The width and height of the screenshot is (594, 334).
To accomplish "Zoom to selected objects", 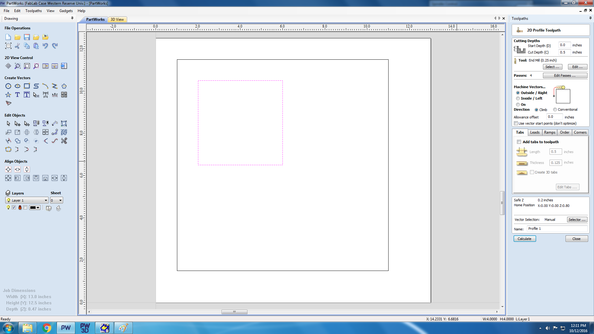I will (x=36, y=66).
